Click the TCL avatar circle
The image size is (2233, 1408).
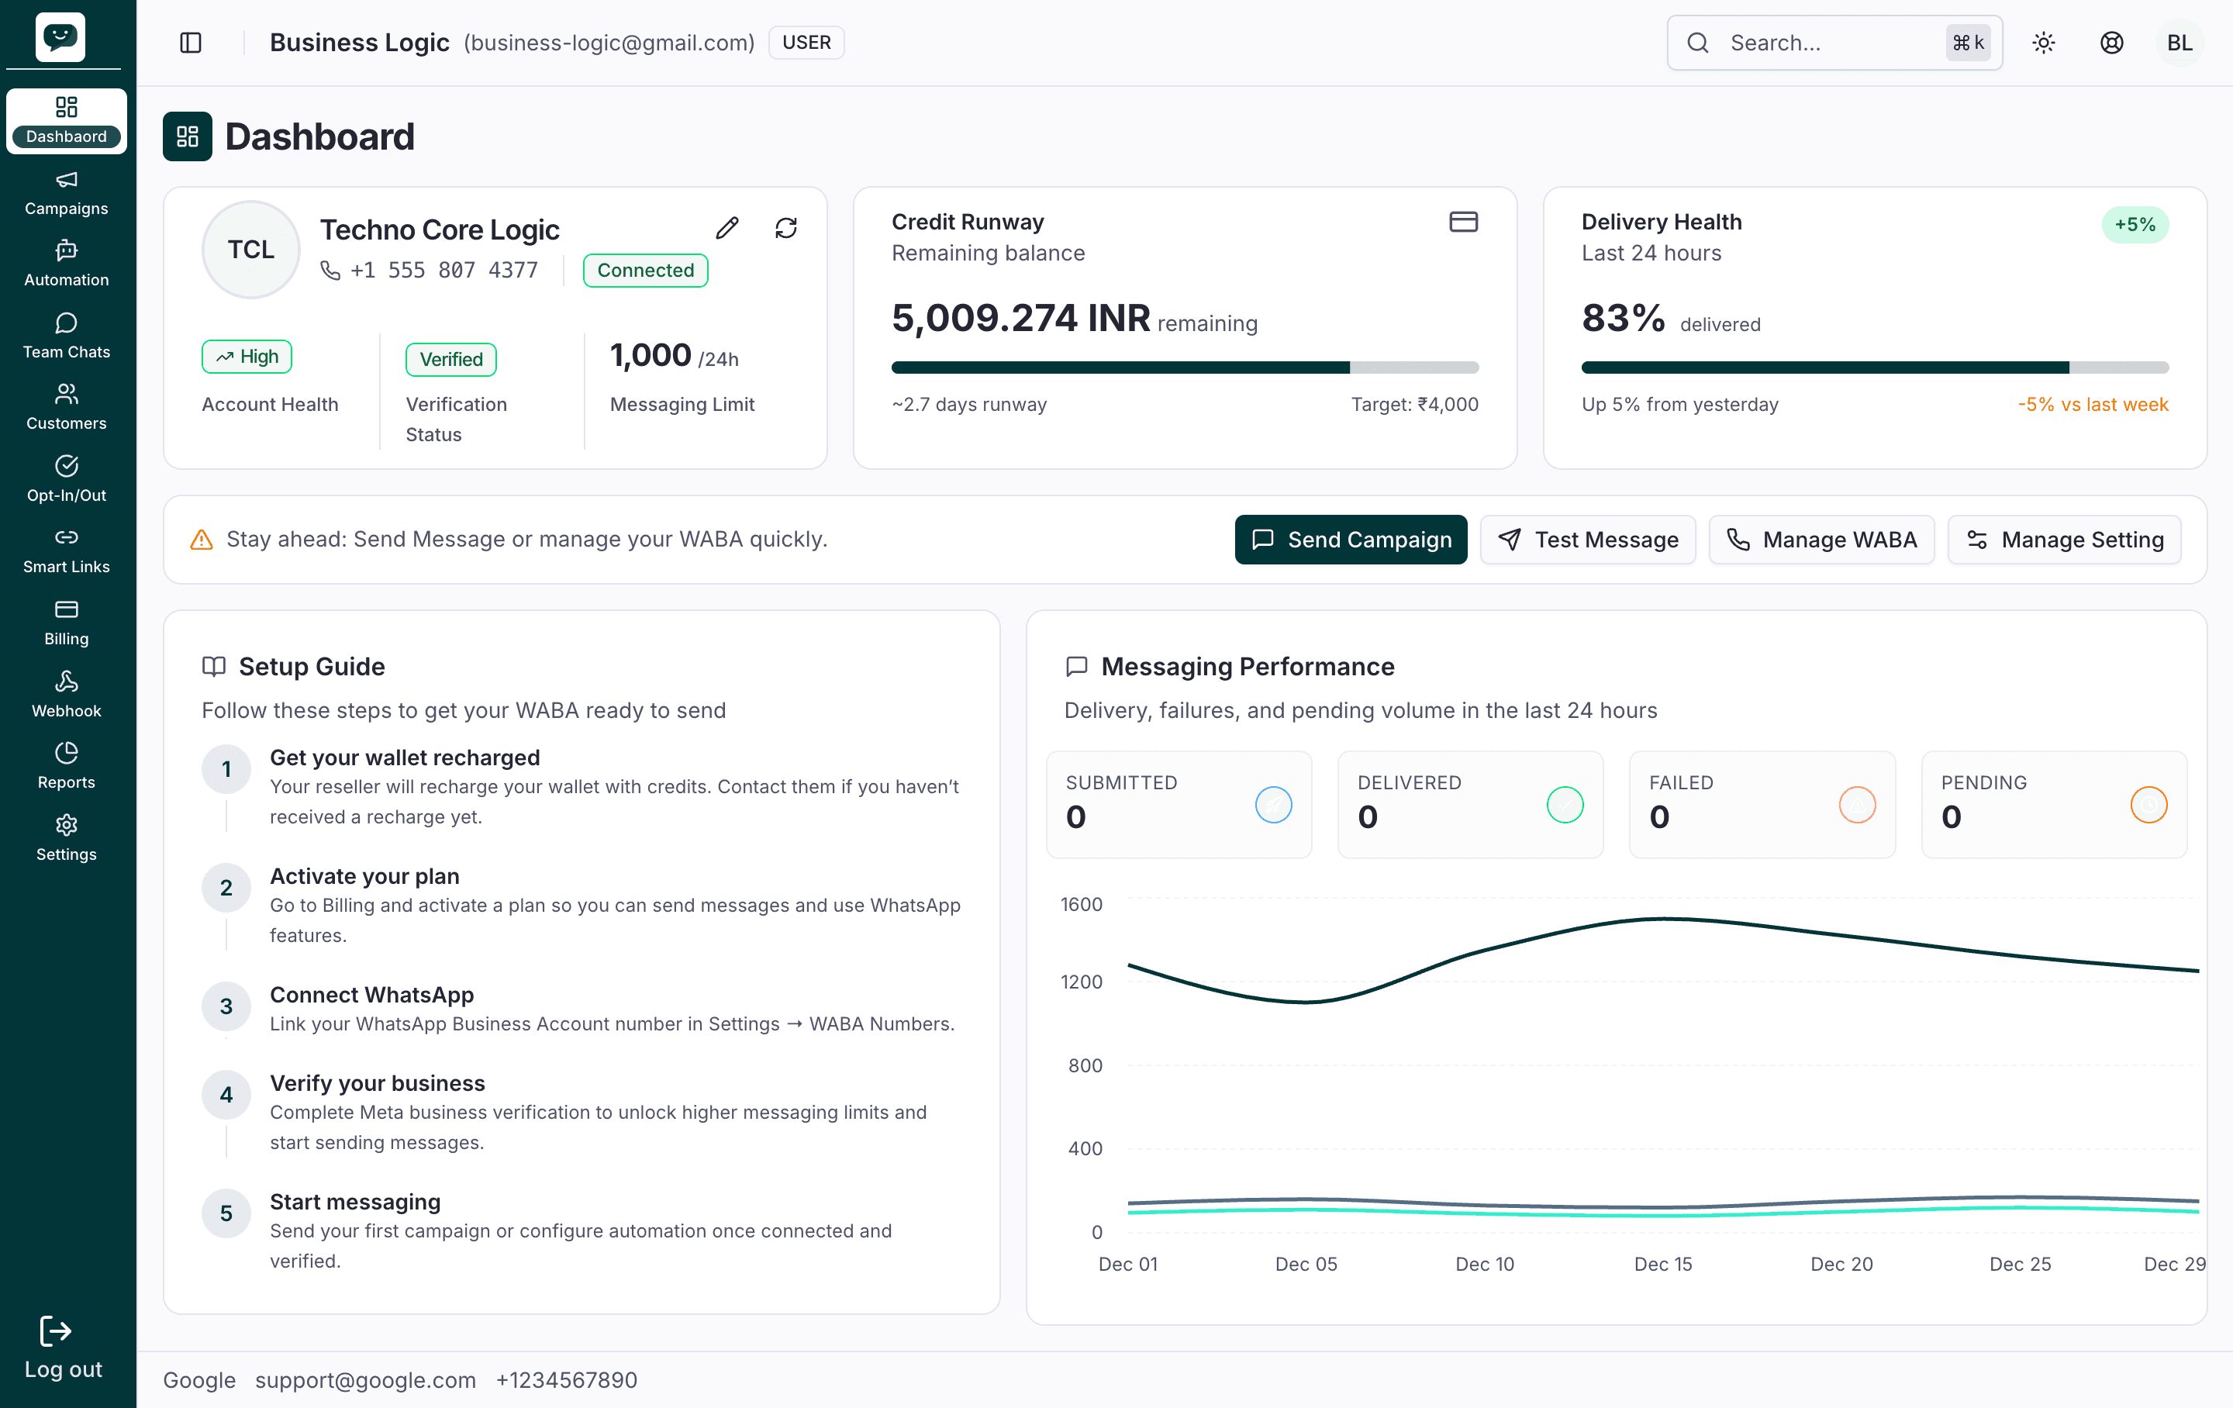(250, 250)
